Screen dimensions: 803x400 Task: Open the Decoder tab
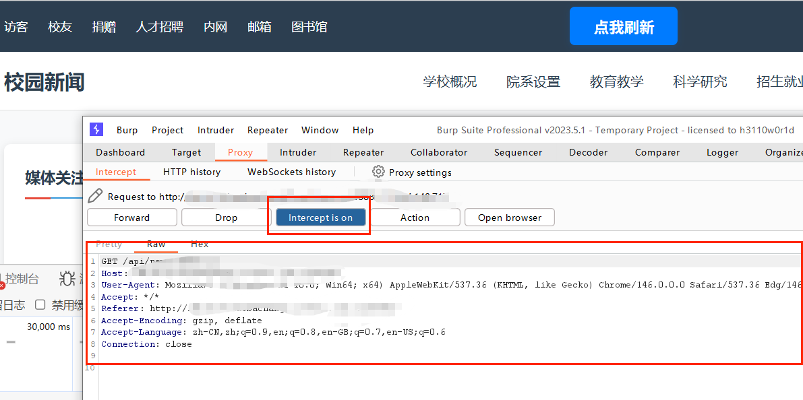[589, 152]
